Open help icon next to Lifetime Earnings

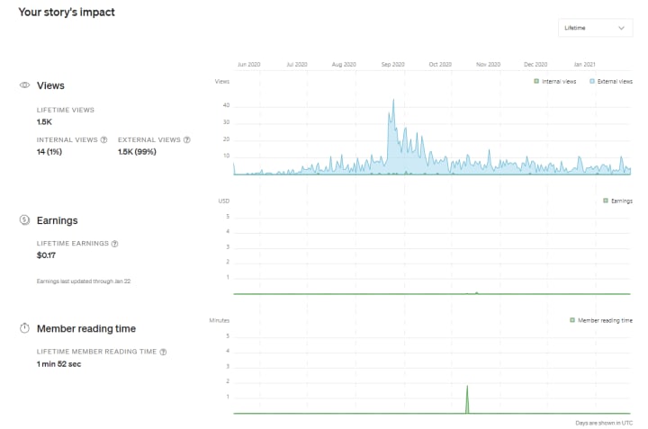(x=115, y=244)
